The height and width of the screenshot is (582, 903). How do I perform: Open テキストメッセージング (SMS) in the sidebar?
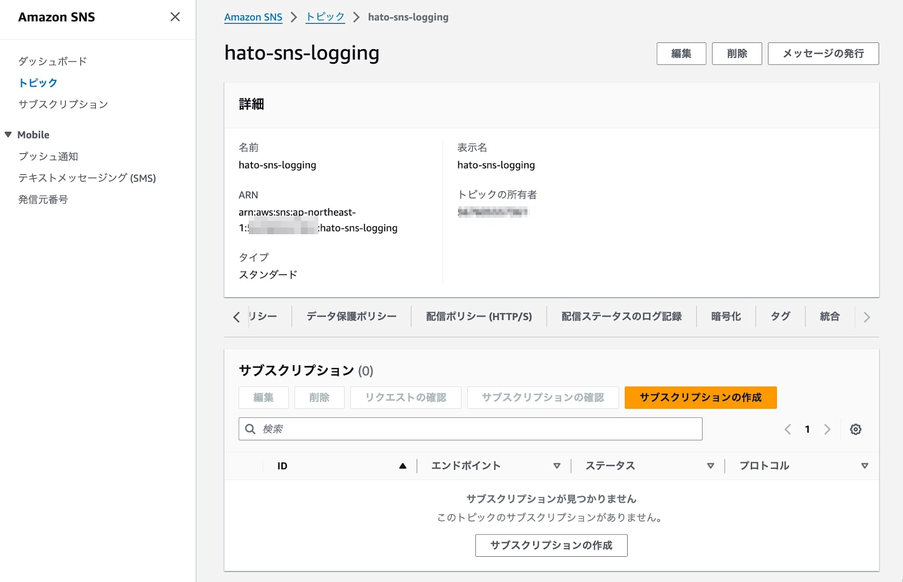(x=87, y=178)
